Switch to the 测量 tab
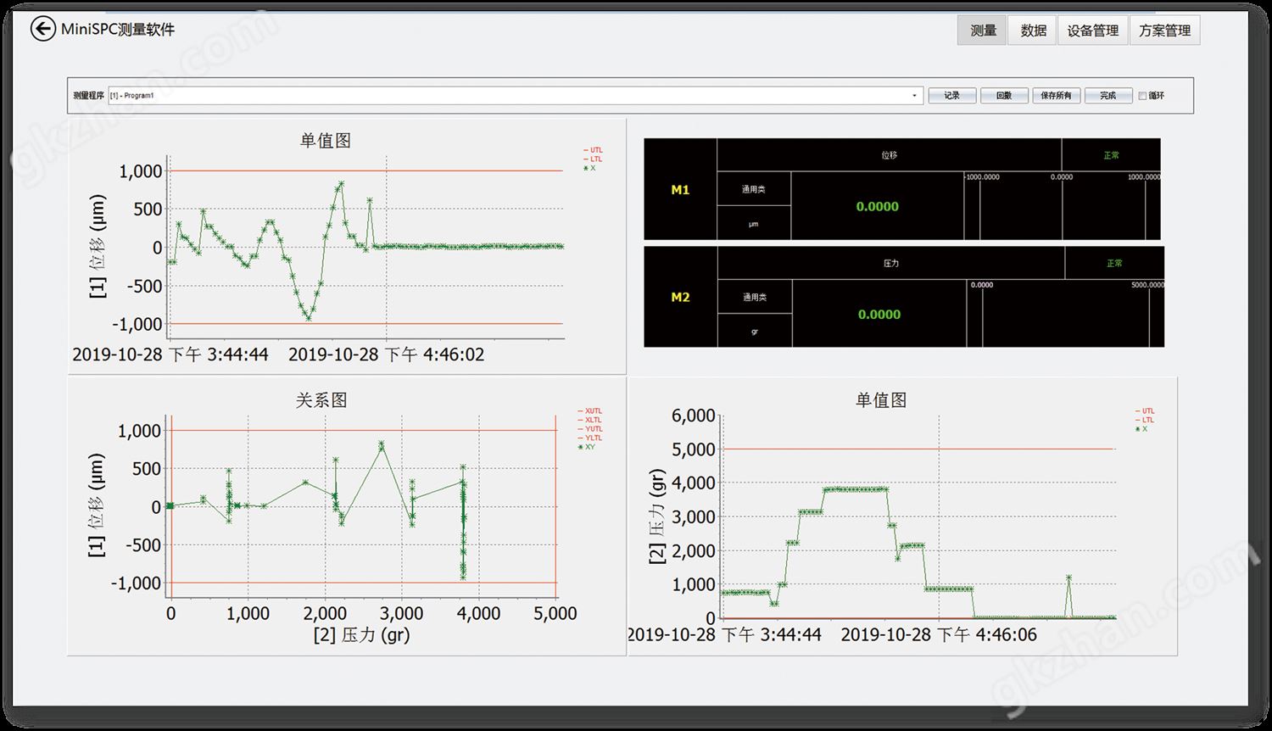This screenshot has width=1272, height=731. coord(982,30)
